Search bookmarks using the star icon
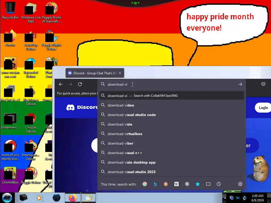Image resolution: width=271 pixels, height=203 pixels. [x=197, y=184]
